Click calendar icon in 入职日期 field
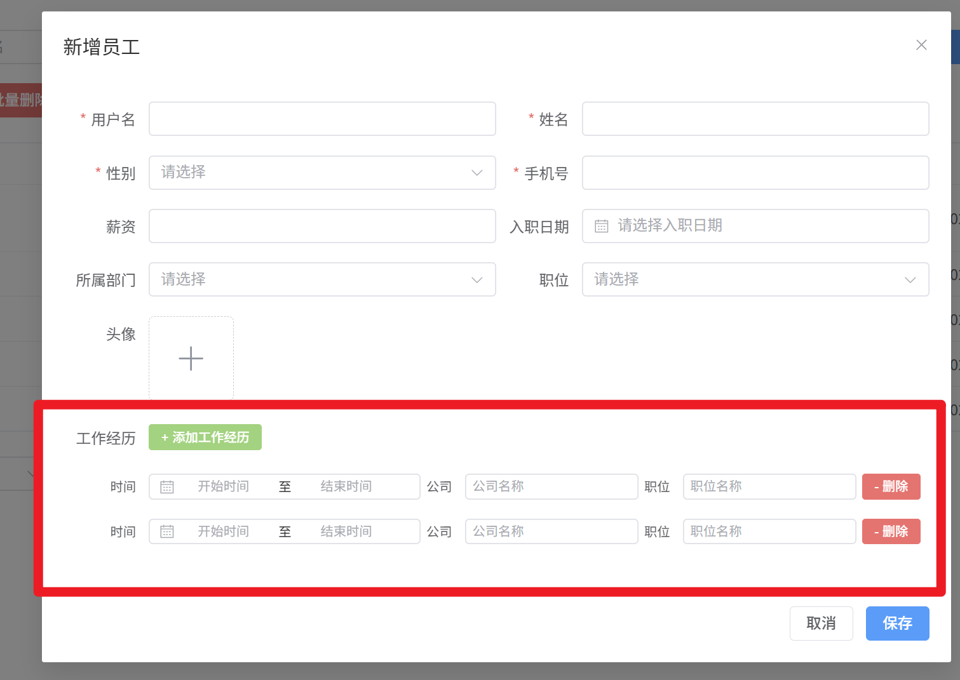Image resolution: width=960 pixels, height=680 pixels. (601, 226)
